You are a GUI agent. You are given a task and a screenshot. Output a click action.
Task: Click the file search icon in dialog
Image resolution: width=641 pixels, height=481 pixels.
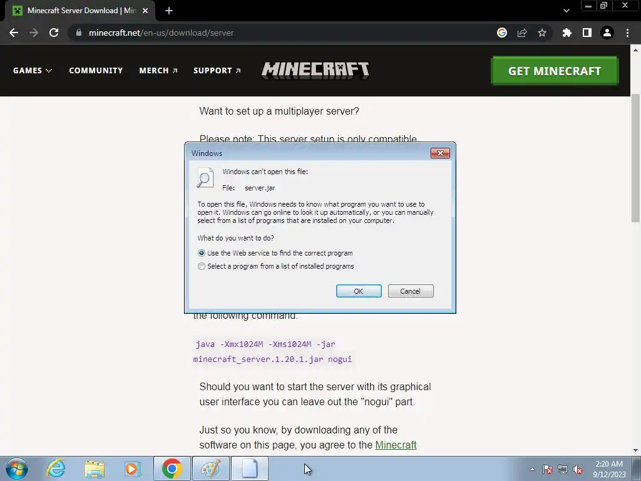205,177
